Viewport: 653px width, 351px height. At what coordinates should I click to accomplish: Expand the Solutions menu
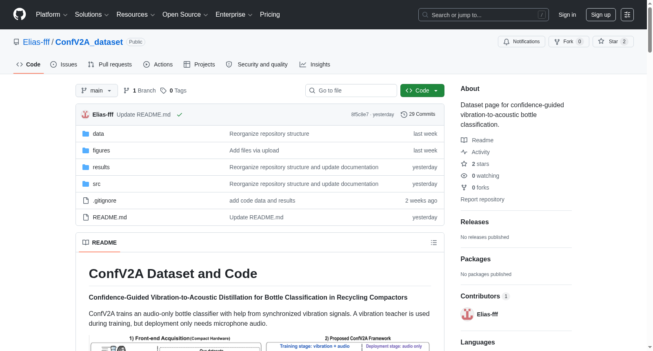pos(92,15)
